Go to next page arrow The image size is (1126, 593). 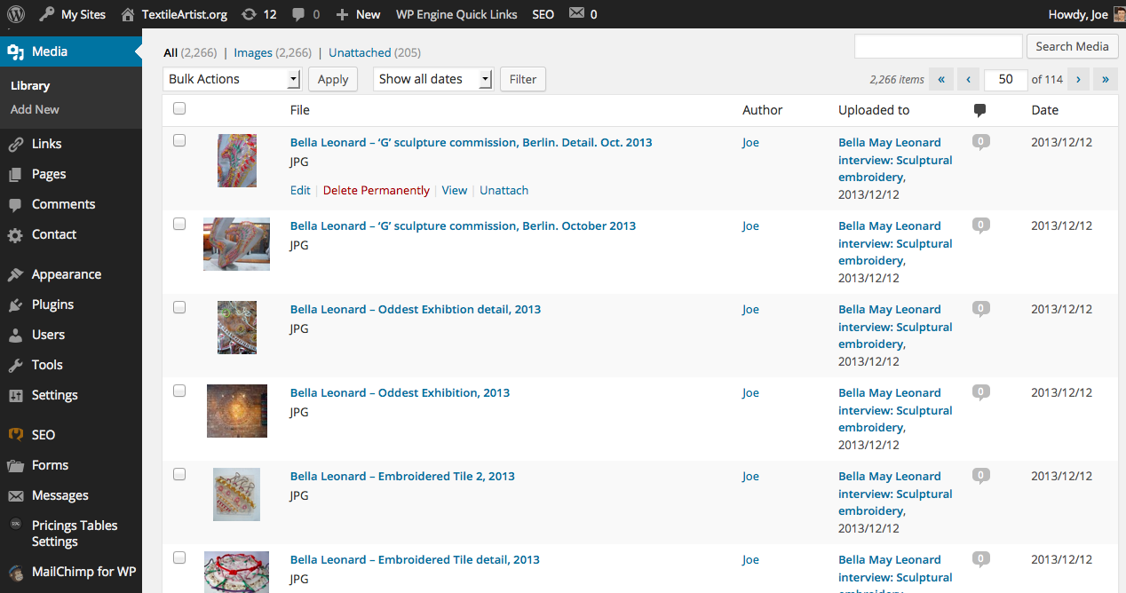pos(1078,79)
